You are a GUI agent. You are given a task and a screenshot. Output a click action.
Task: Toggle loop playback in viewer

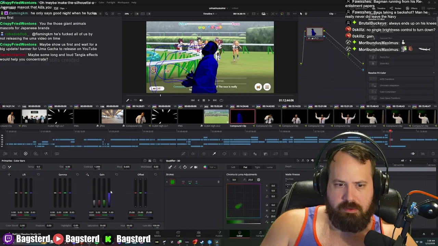(221, 100)
